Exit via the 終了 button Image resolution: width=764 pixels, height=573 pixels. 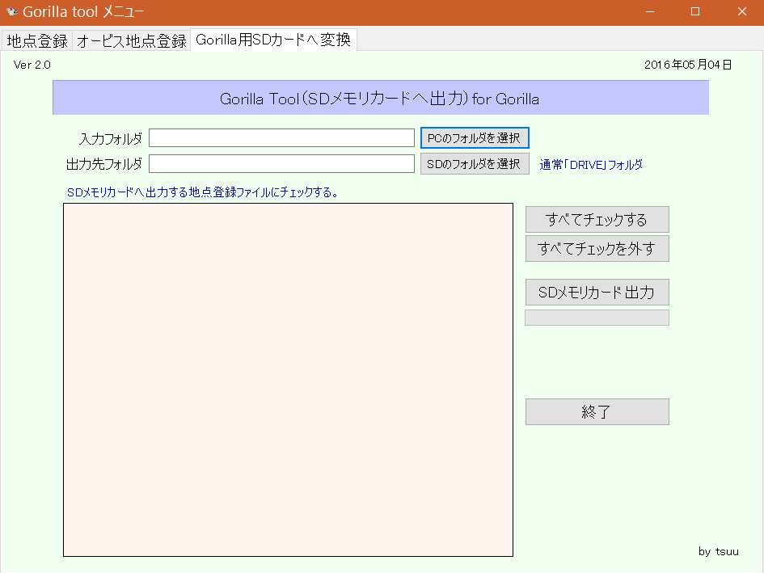point(597,411)
